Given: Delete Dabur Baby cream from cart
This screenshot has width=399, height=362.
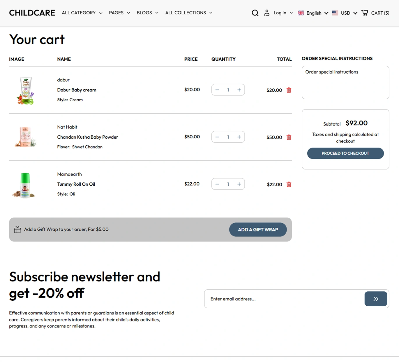Looking at the screenshot, I should point(289,90).
